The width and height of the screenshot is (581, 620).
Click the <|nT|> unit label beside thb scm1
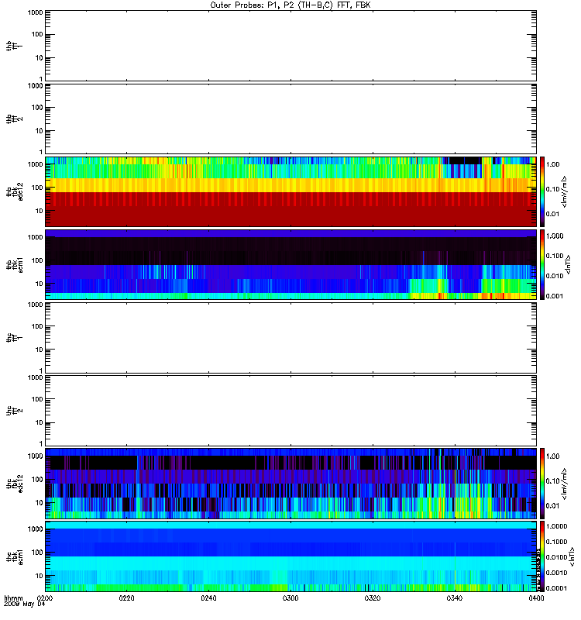point(569,264)
